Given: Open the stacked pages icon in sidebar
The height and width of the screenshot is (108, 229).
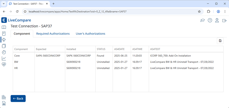Looking at the screenshot, I should click(x=4, y=46).
